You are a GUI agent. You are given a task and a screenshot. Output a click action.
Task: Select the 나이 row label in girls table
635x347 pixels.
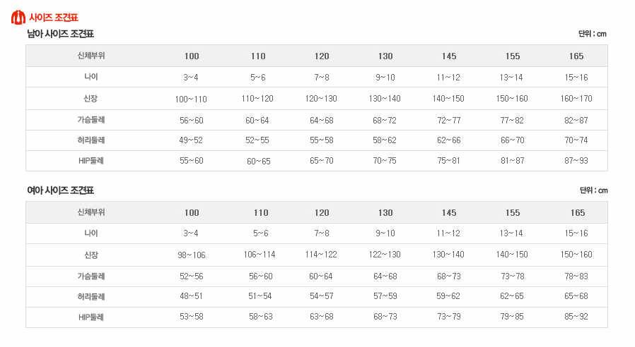tap(91, 233)
